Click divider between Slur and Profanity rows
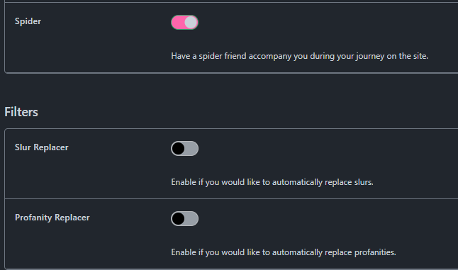Screen dimensions: 458x270 (x=231, y=198)
